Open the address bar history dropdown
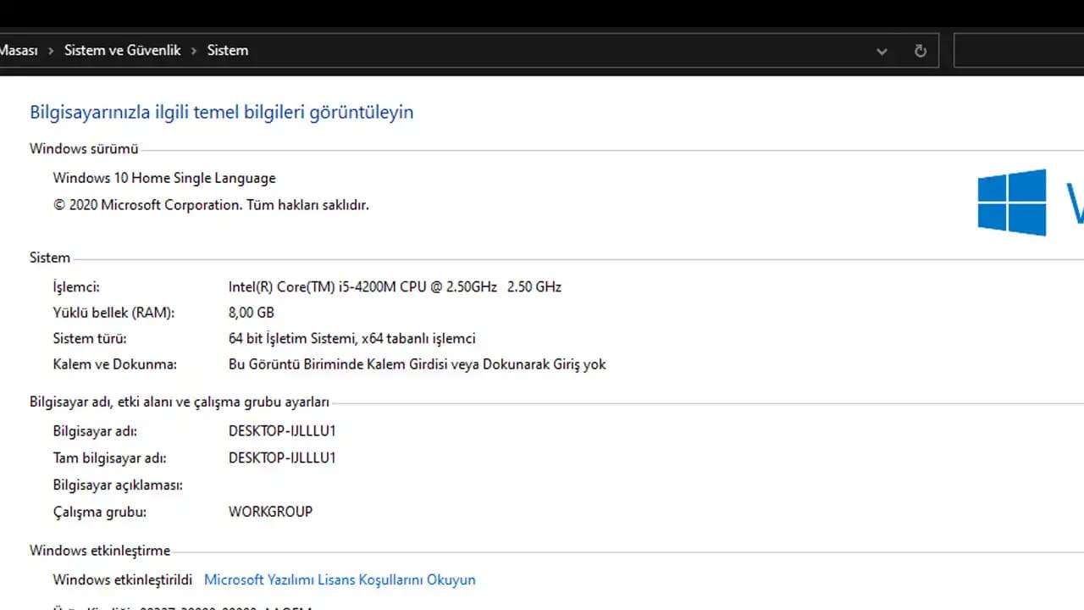 point(882,51)
